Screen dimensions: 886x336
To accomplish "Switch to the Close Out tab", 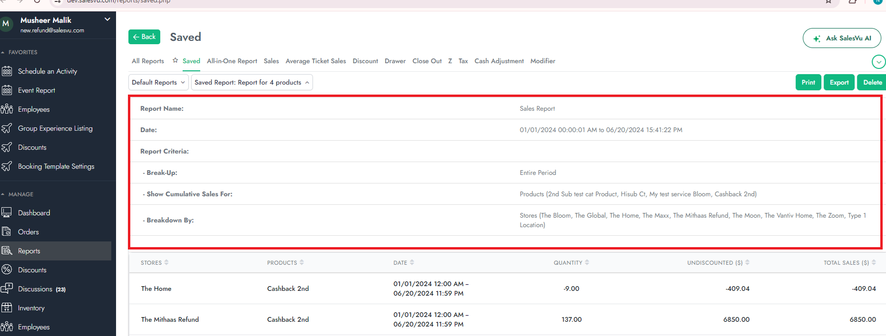I will (x=427, y=61).
